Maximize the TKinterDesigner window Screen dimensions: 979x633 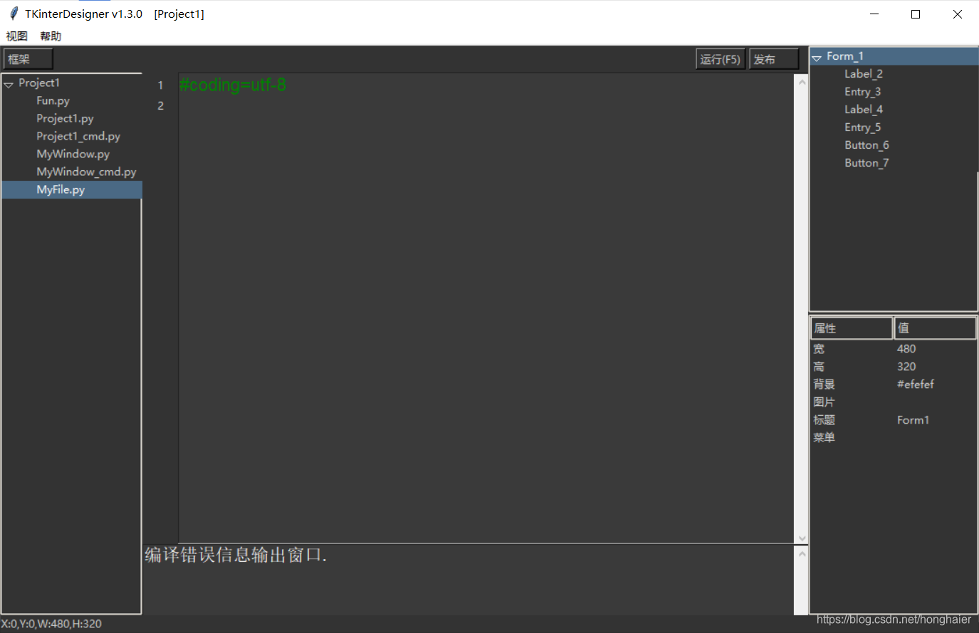pos(916,14)
